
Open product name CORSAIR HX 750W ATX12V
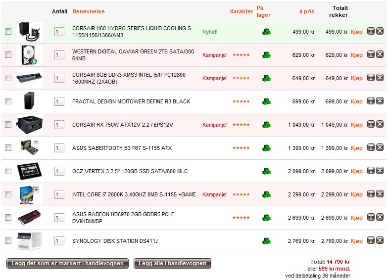[123, 125]
